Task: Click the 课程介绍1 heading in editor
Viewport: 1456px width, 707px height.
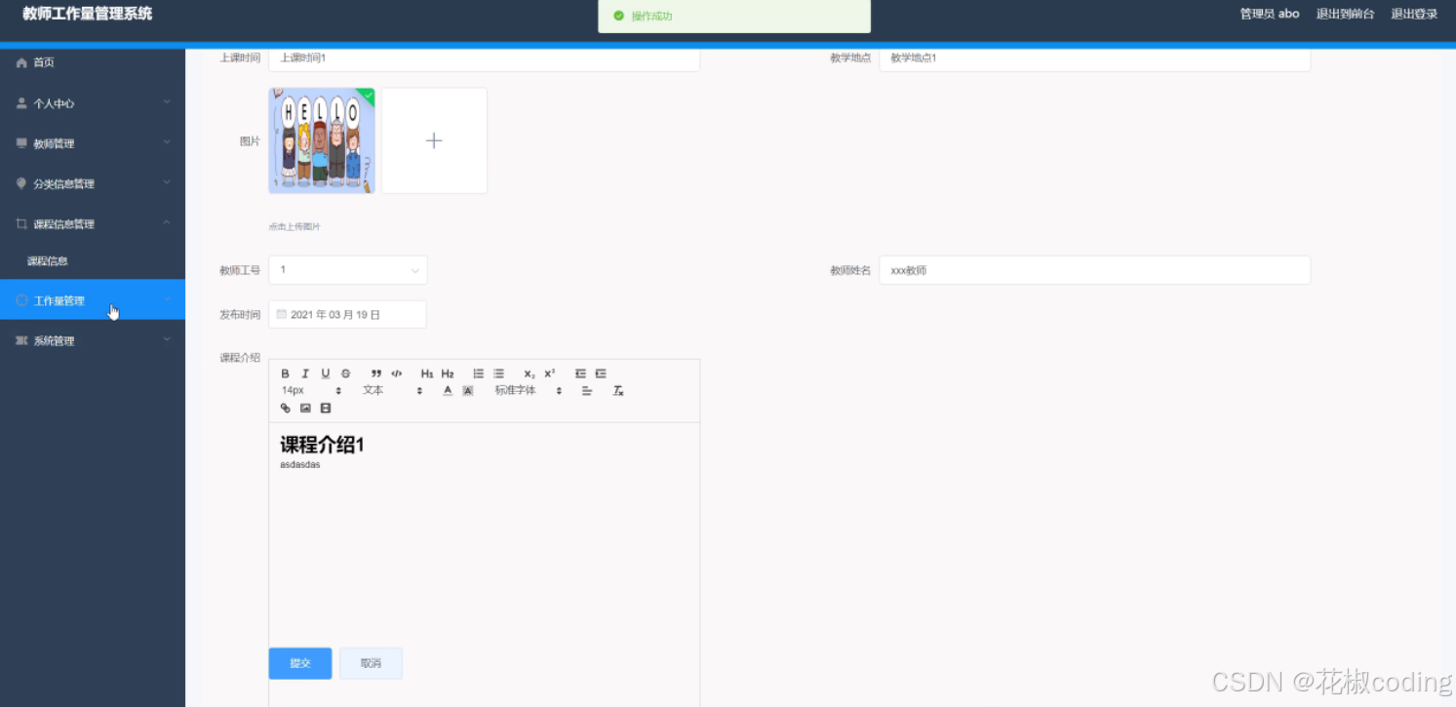Action: pos(322,445)
